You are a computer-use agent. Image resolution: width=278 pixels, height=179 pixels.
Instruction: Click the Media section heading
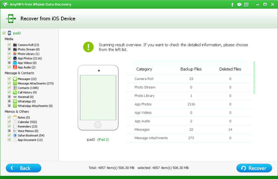(x=9, y=39)
